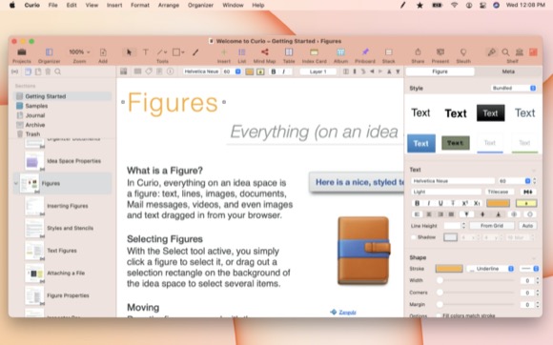553x345 pixels.
Task: Switch to the Meta inspector tab
Action: pos(508,71)
